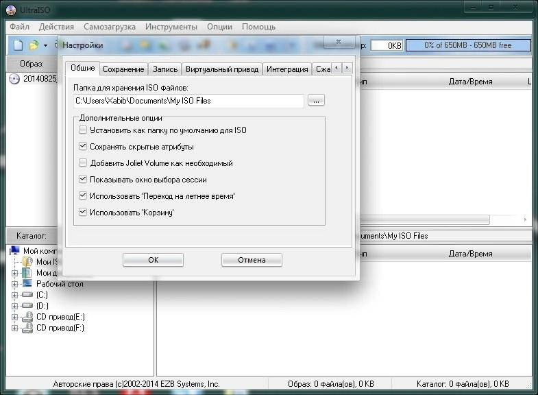The width and height of the screenshot is (538, 395).
Task: Click the My Documents icon in tree
Action: pyautogui.click(x=27, y=273)
